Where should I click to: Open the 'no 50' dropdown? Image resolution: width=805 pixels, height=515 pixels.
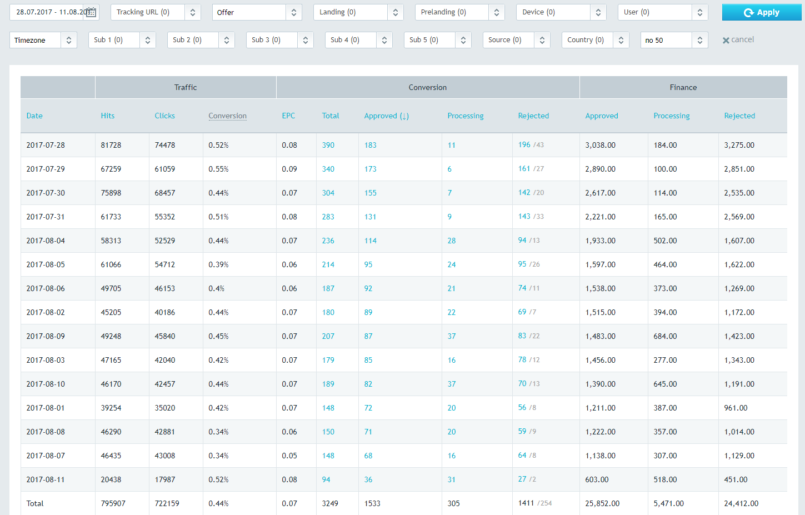(674, 40)
